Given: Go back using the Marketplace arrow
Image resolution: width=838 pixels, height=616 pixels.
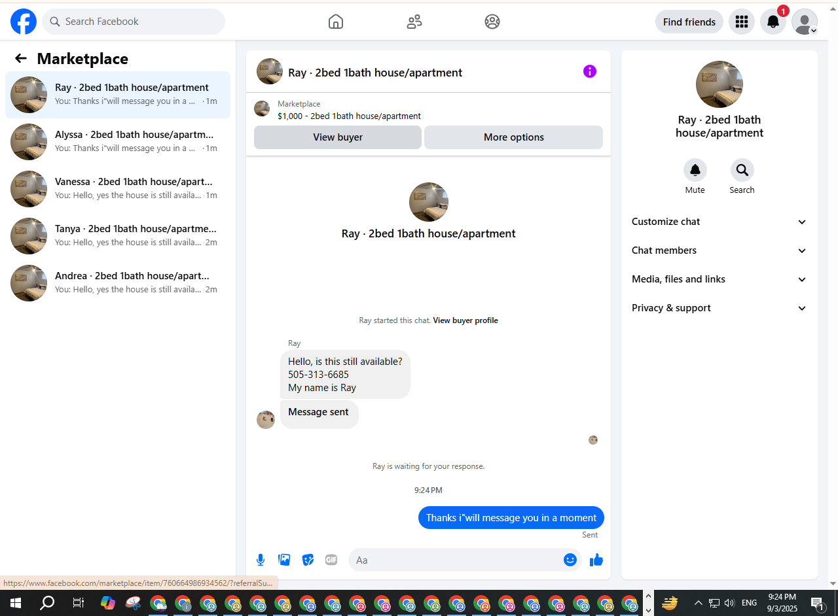Looking at the screenshot, I should click(x=21, y=58).
